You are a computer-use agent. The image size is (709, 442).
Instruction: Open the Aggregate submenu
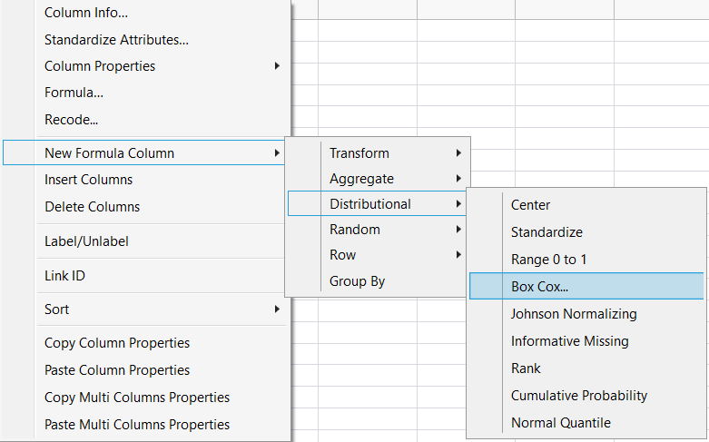361,179
